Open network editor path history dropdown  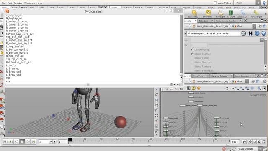point(247,81)
